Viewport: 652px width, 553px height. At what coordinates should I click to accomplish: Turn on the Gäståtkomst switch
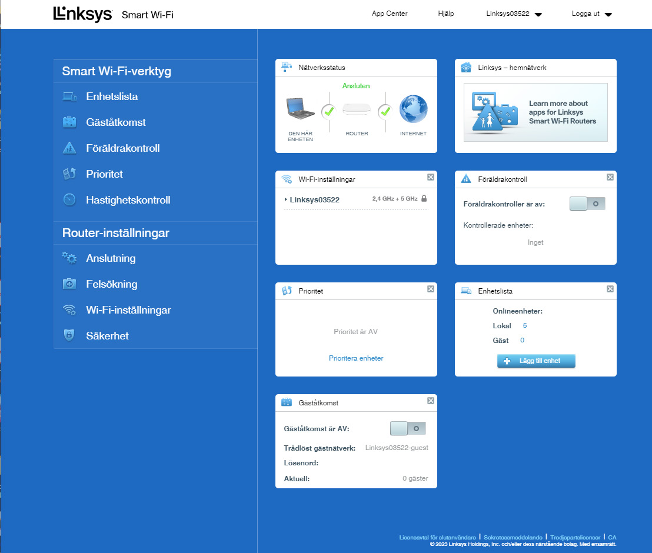(x=408, y=428)
